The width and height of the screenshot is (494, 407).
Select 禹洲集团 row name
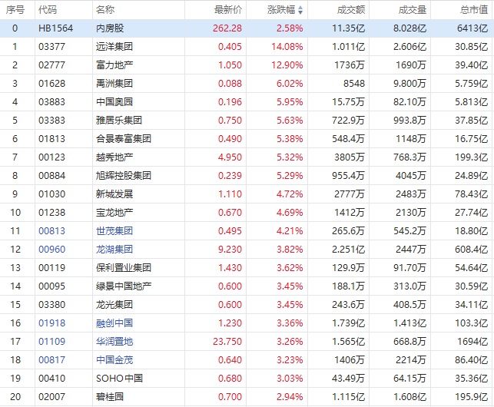pyautogui.click(x=114, y=84)
